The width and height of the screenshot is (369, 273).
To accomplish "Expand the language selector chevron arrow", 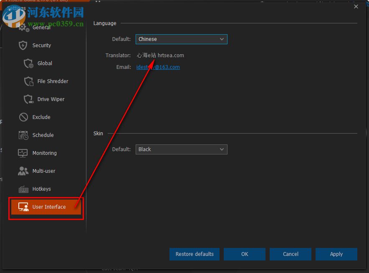I will coord(222,39).
